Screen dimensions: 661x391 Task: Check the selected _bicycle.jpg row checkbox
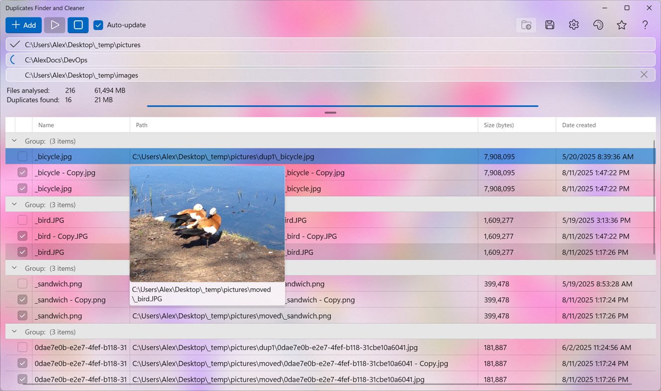pos(22,156)
